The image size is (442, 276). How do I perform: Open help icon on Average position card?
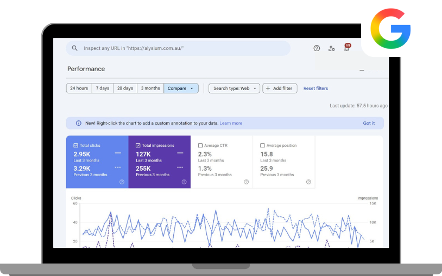pyautogui.click(x=308, y=182)
